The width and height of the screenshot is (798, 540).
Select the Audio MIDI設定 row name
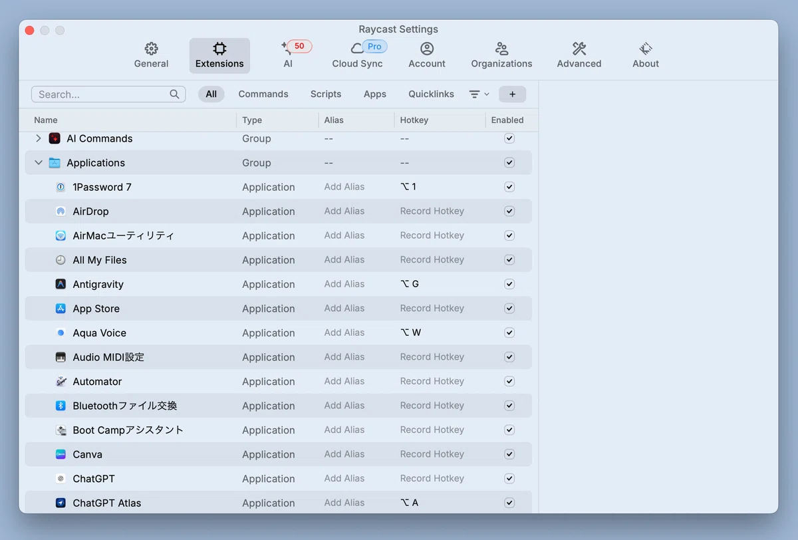click(x=108, y=357)
